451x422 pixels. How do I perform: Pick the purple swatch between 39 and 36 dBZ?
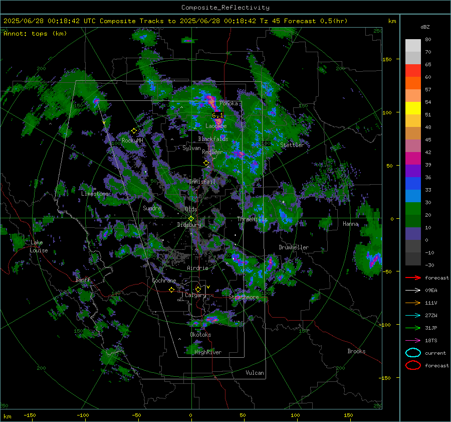413,171
